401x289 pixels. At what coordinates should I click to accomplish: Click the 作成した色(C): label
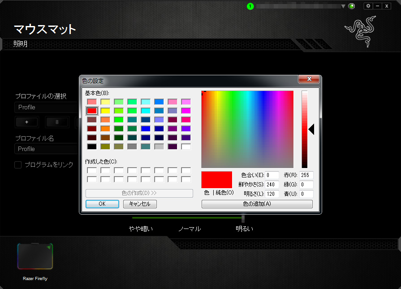101,162
